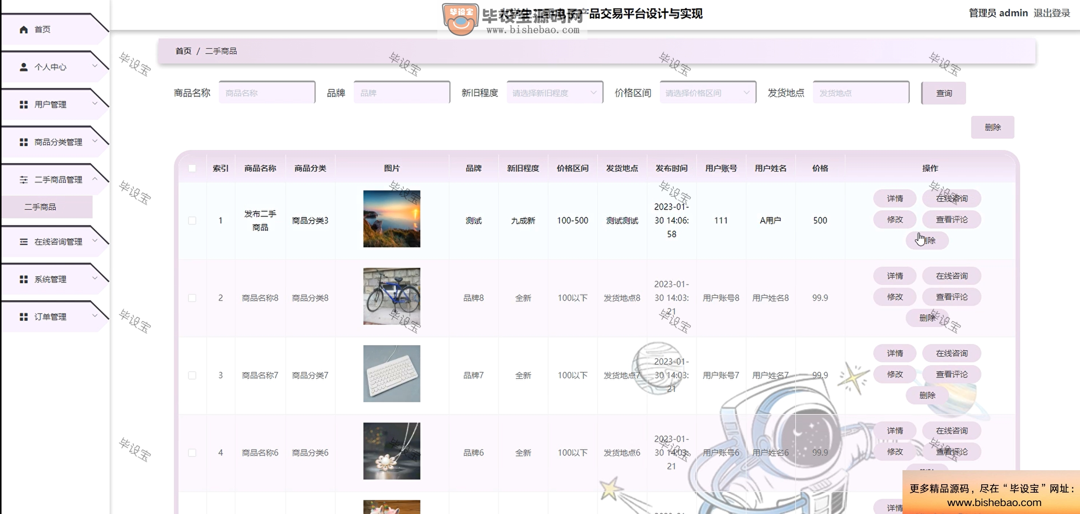Click the 管理员 admin label
This screenshot has height=514, width=1080.
click(x=998, y=13)
